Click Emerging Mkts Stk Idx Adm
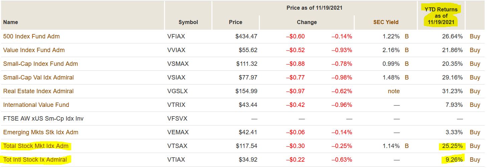The image size is (489, 168). pos(41,132)
